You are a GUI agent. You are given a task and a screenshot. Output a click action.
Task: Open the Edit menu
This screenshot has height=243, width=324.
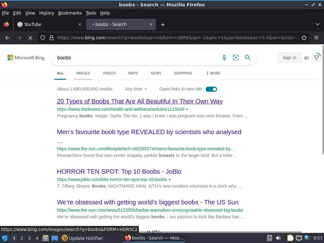(17, 13)
